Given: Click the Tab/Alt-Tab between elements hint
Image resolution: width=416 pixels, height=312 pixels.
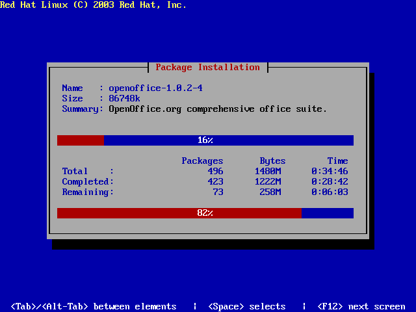Looking at the screenshot, I should pyautogui.click(x=94, y=307).
